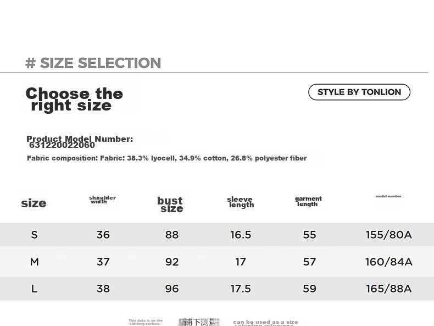Select the L size row label

(x=34, y=289)
